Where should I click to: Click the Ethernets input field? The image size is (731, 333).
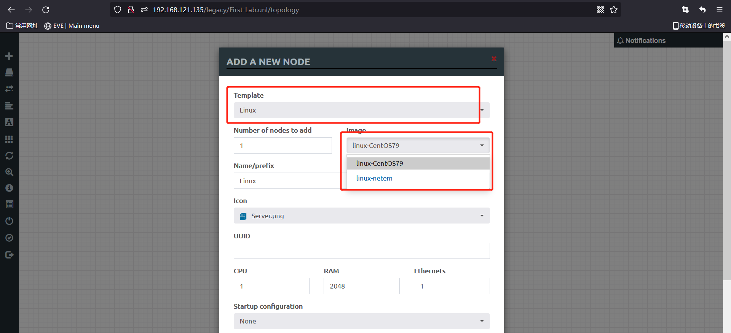pos(452,286)
